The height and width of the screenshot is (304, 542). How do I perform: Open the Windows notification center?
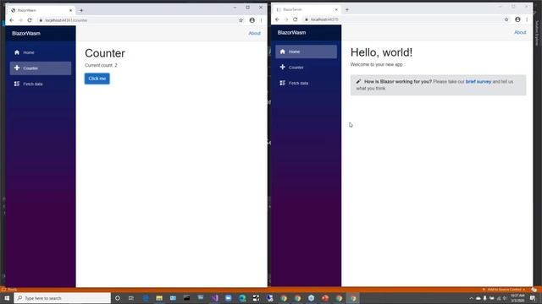(x=533, y=298)
